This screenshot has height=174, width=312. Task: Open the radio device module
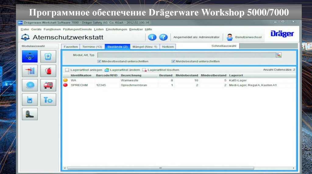[30, 99]
